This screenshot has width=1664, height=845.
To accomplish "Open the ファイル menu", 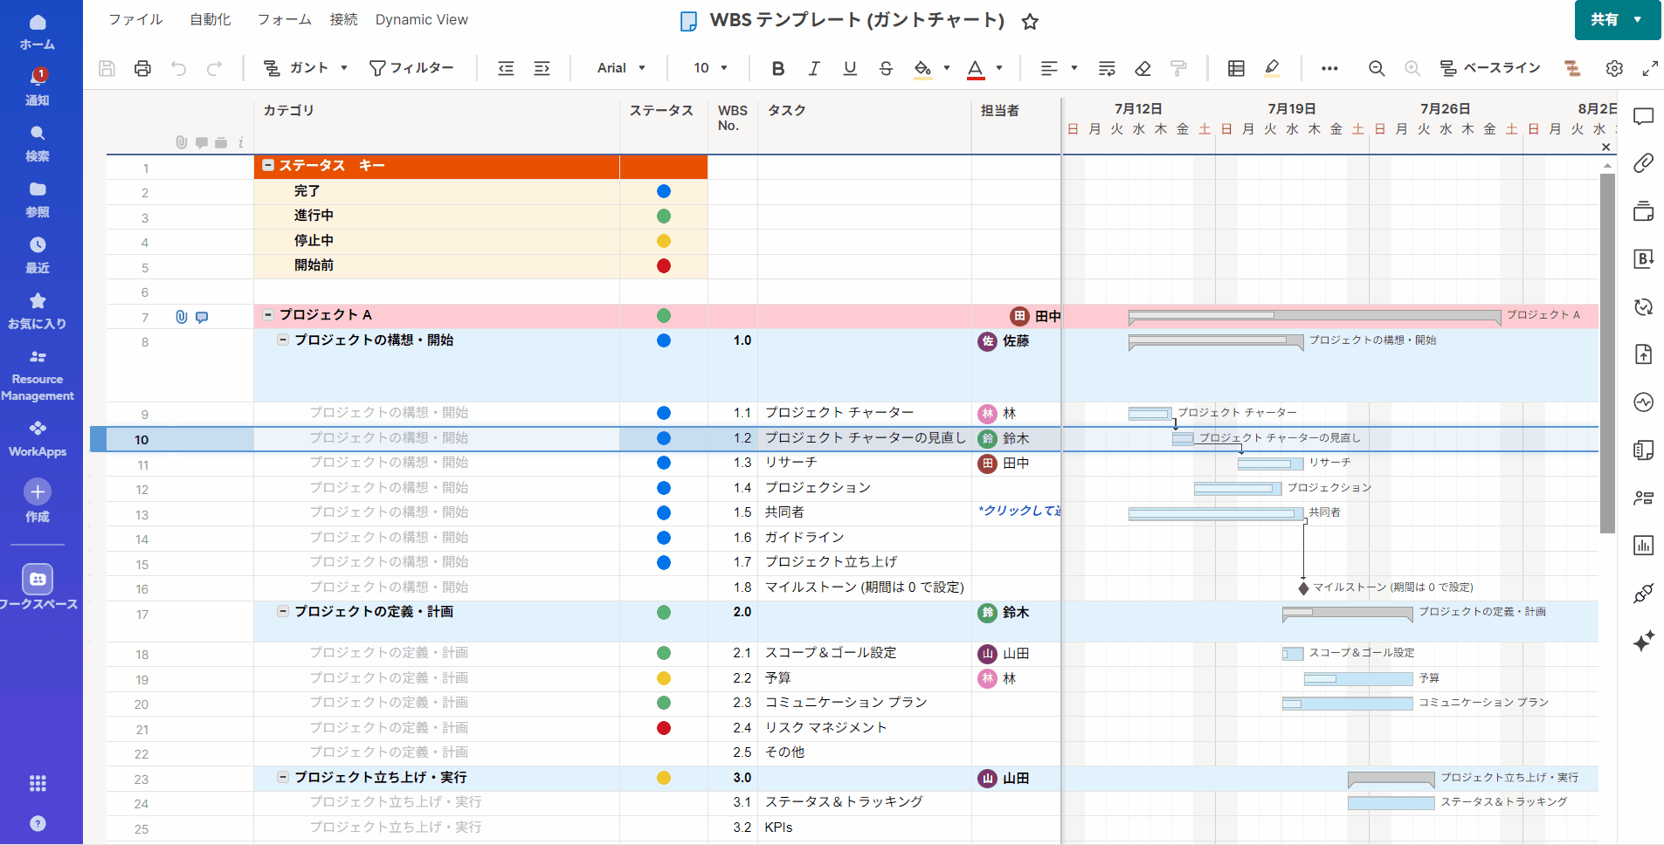I will [x=135, y=19].
